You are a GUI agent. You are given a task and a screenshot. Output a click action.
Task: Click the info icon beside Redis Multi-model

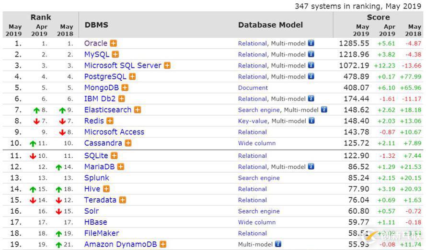click(311, 121)
